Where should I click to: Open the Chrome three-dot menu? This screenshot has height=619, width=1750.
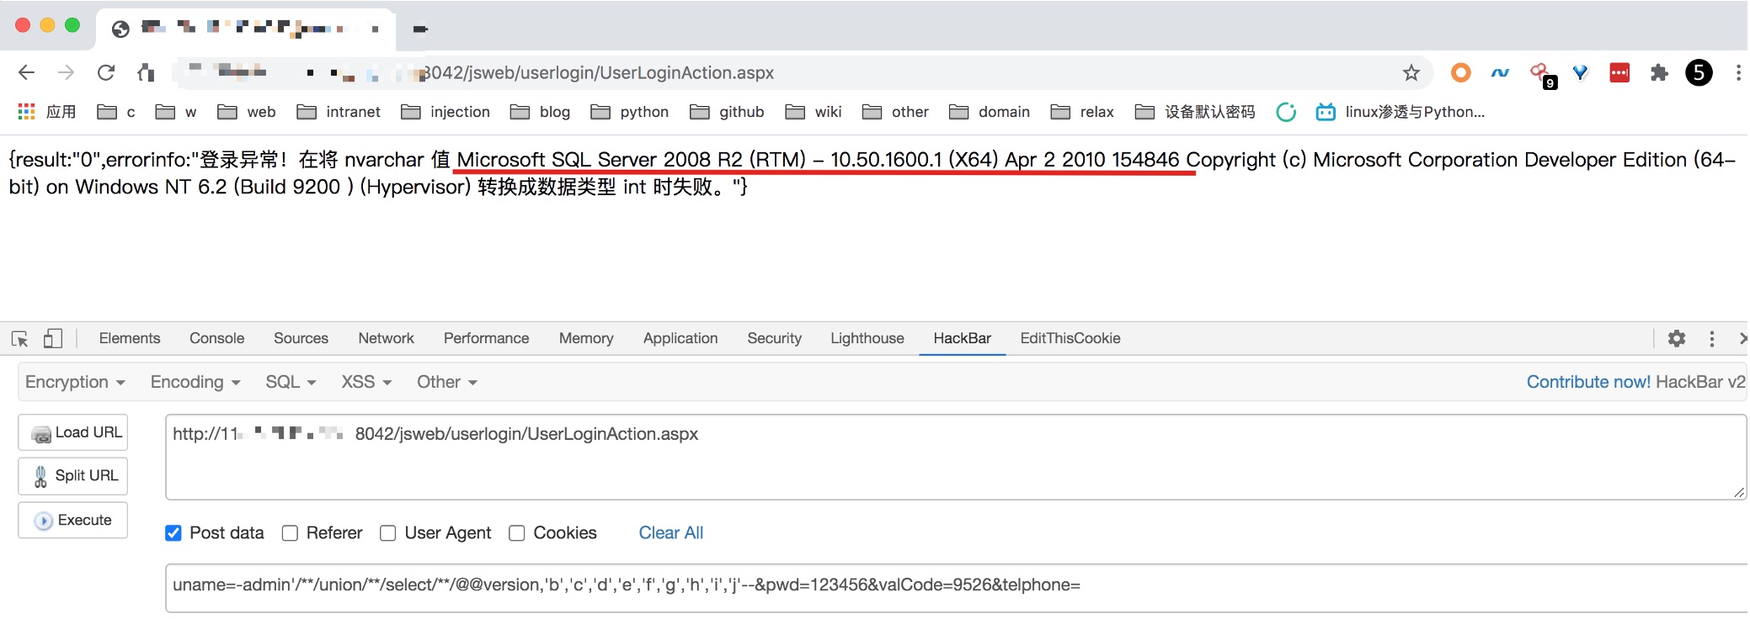1738,73
